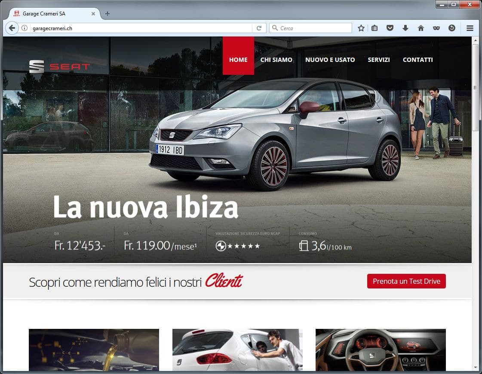This screenshot has width=482, height=374.
Task: Open a new tab with plus button
Action: [107, 13]
